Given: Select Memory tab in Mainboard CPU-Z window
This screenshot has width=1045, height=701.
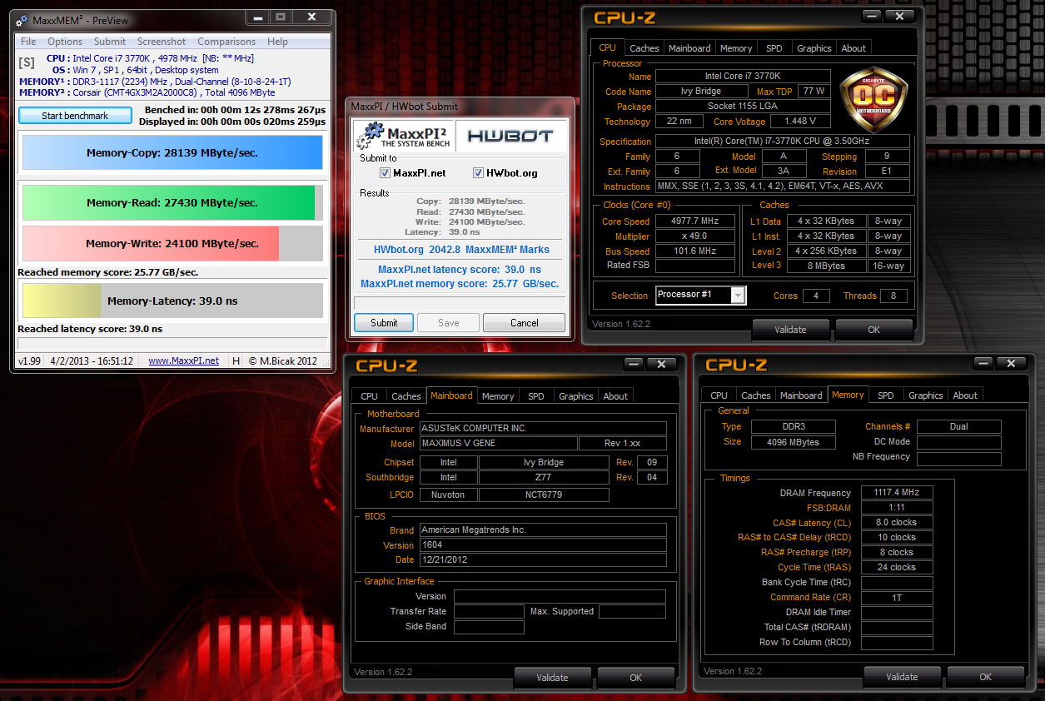Looking at the screenshot, I should (498, 396).
